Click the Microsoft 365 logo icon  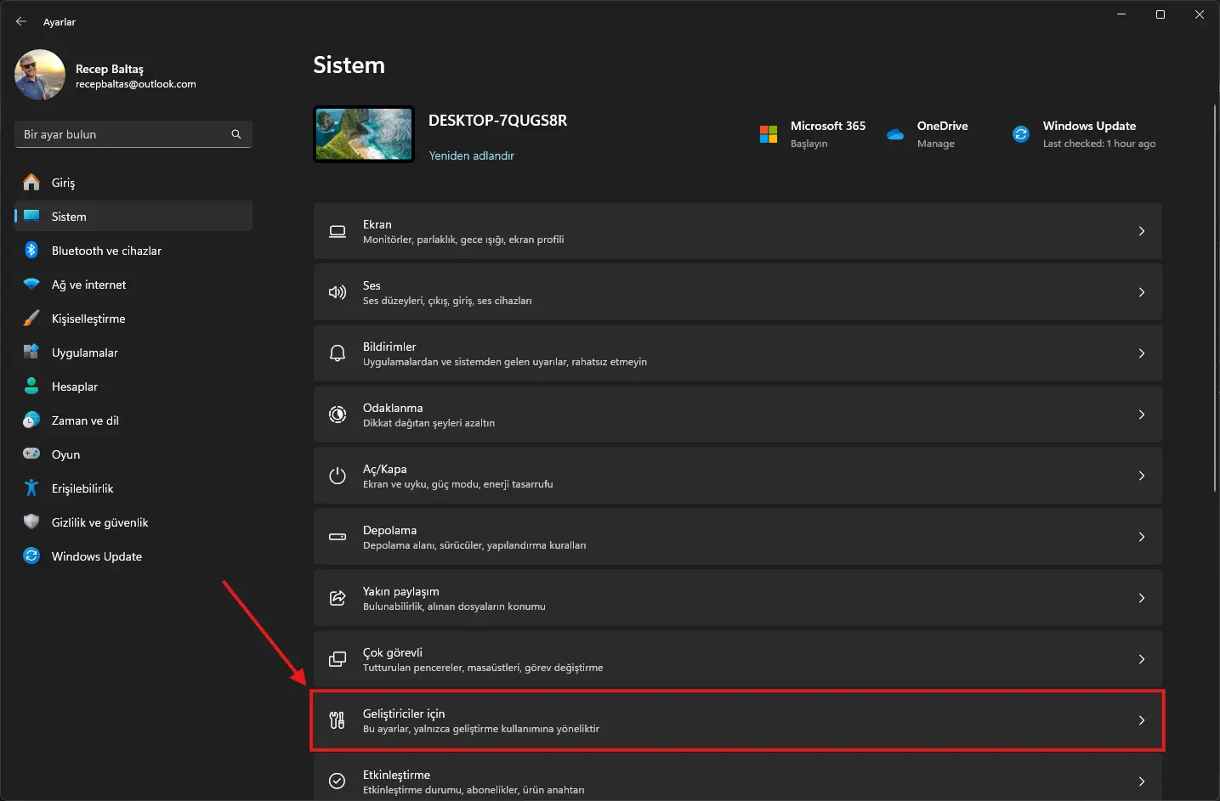[769, 134]
